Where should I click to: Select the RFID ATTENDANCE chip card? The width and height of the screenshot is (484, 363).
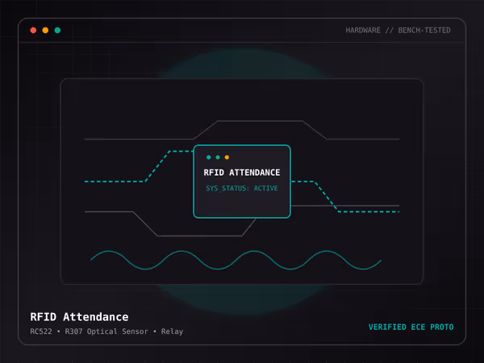coord(242,181)
